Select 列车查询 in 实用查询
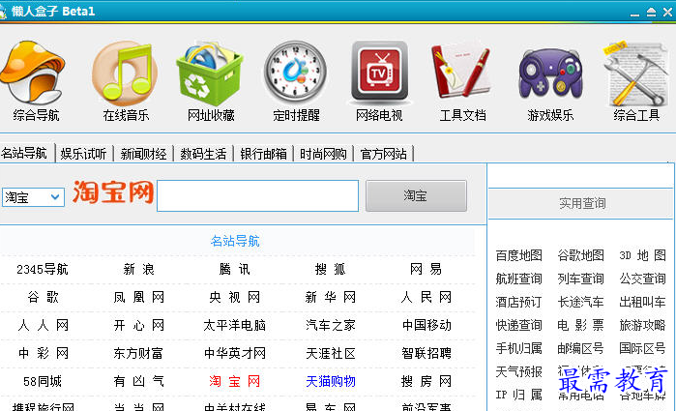676x411 pixels. pyautogui.click(x=580, y=279)
